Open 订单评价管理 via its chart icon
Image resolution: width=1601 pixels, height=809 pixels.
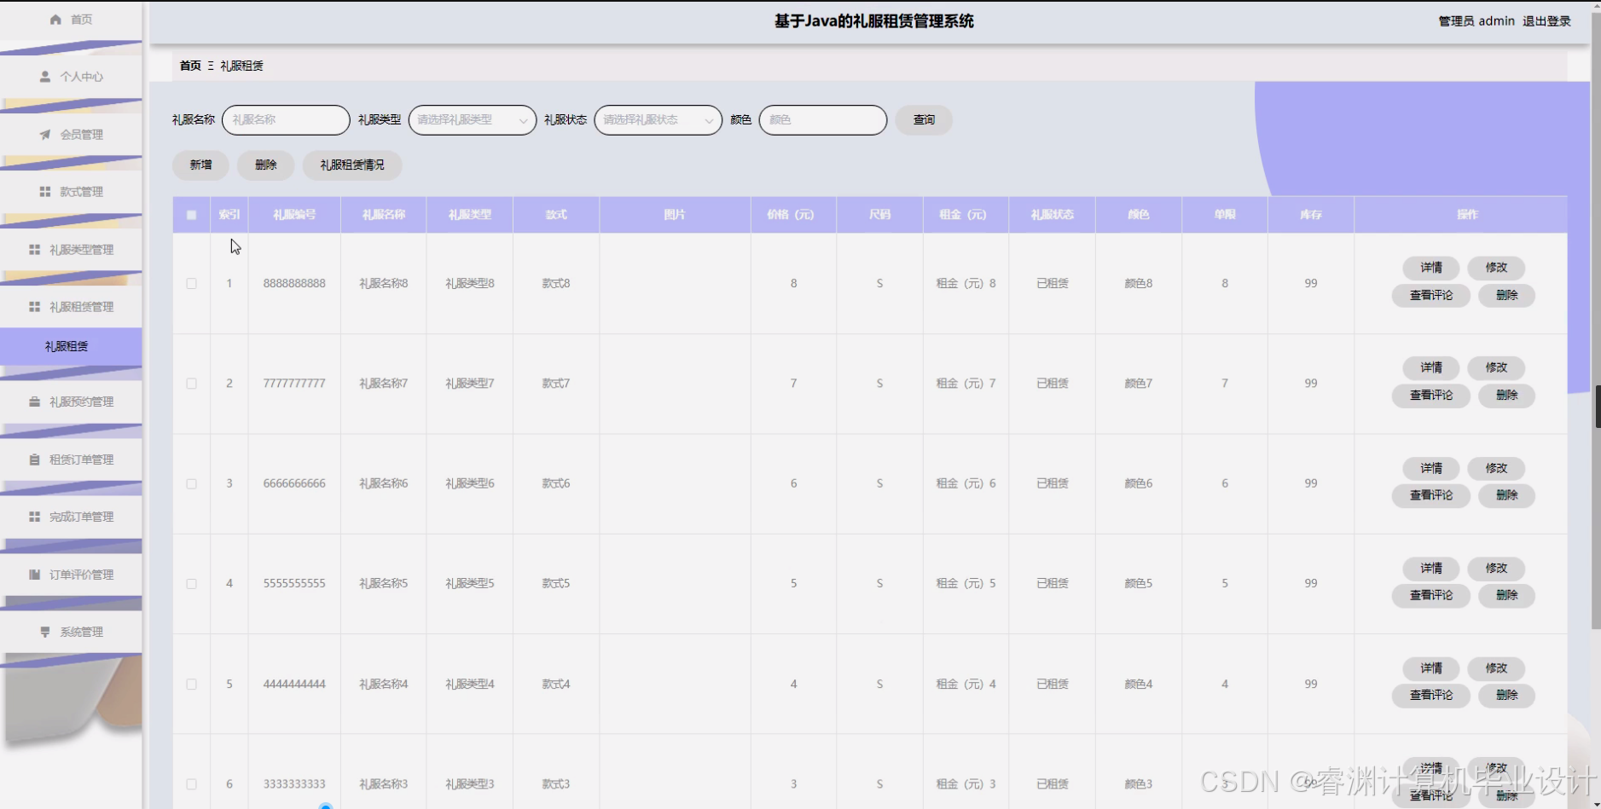pyautogui.click(x=34, y=574)
